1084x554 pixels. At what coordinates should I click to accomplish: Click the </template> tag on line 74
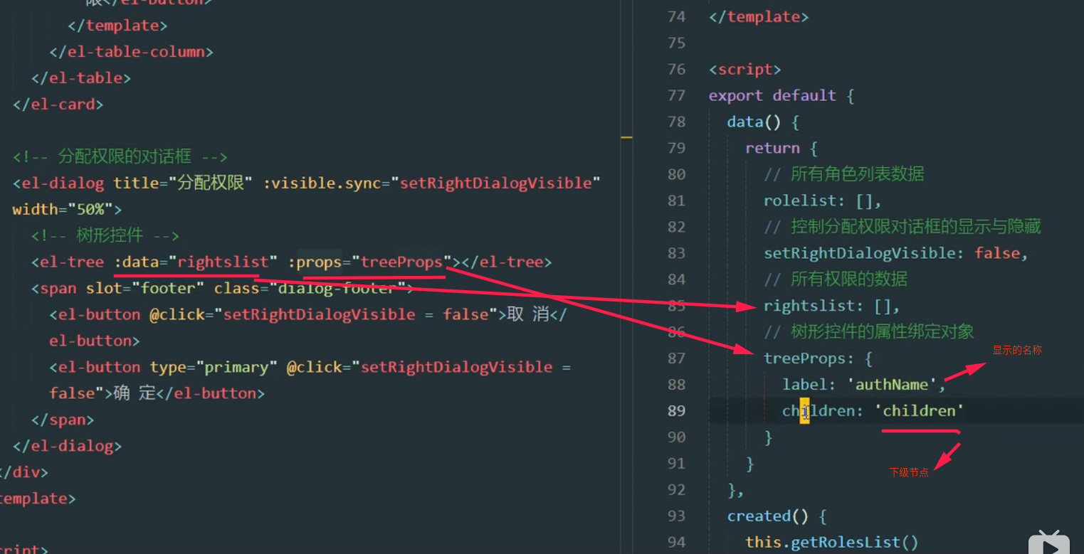(x=759, y=16)
